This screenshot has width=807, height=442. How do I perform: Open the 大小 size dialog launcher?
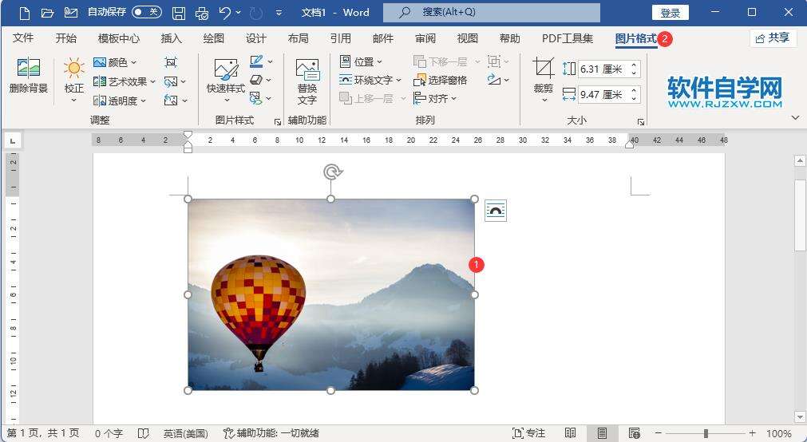[641, 122]
